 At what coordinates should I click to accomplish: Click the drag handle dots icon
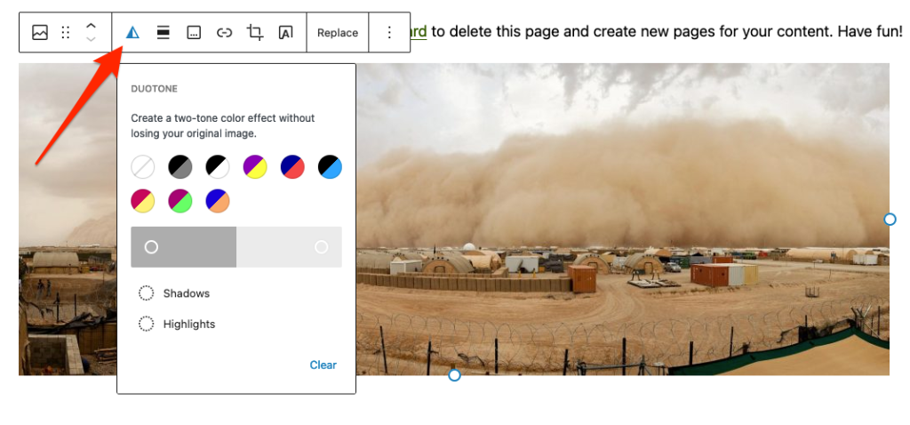[x=65, y=33]
